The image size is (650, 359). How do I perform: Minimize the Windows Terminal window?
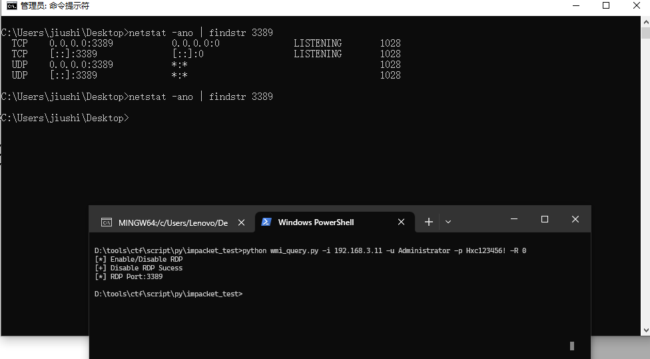point(514,219)
